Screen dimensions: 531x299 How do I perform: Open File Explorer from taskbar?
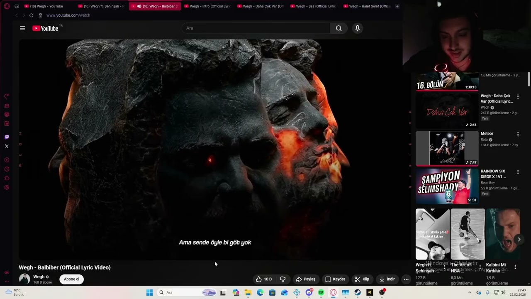coord(248,292)
